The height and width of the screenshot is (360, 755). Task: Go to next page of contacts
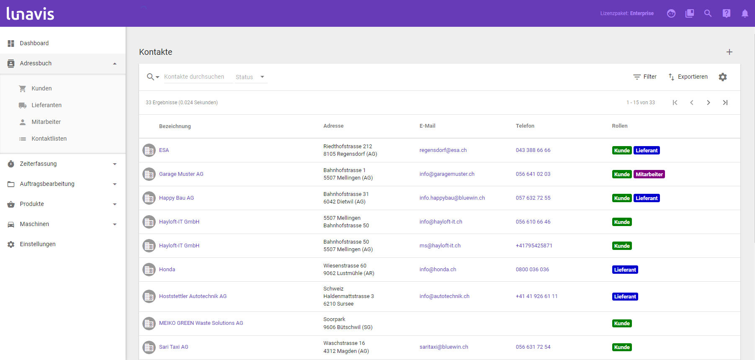[708, 103]
